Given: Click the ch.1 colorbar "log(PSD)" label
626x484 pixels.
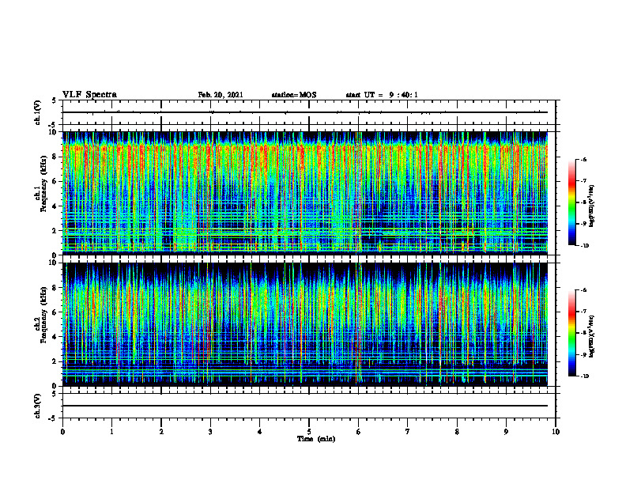Looking at the screenshot, I should point(592,206).
